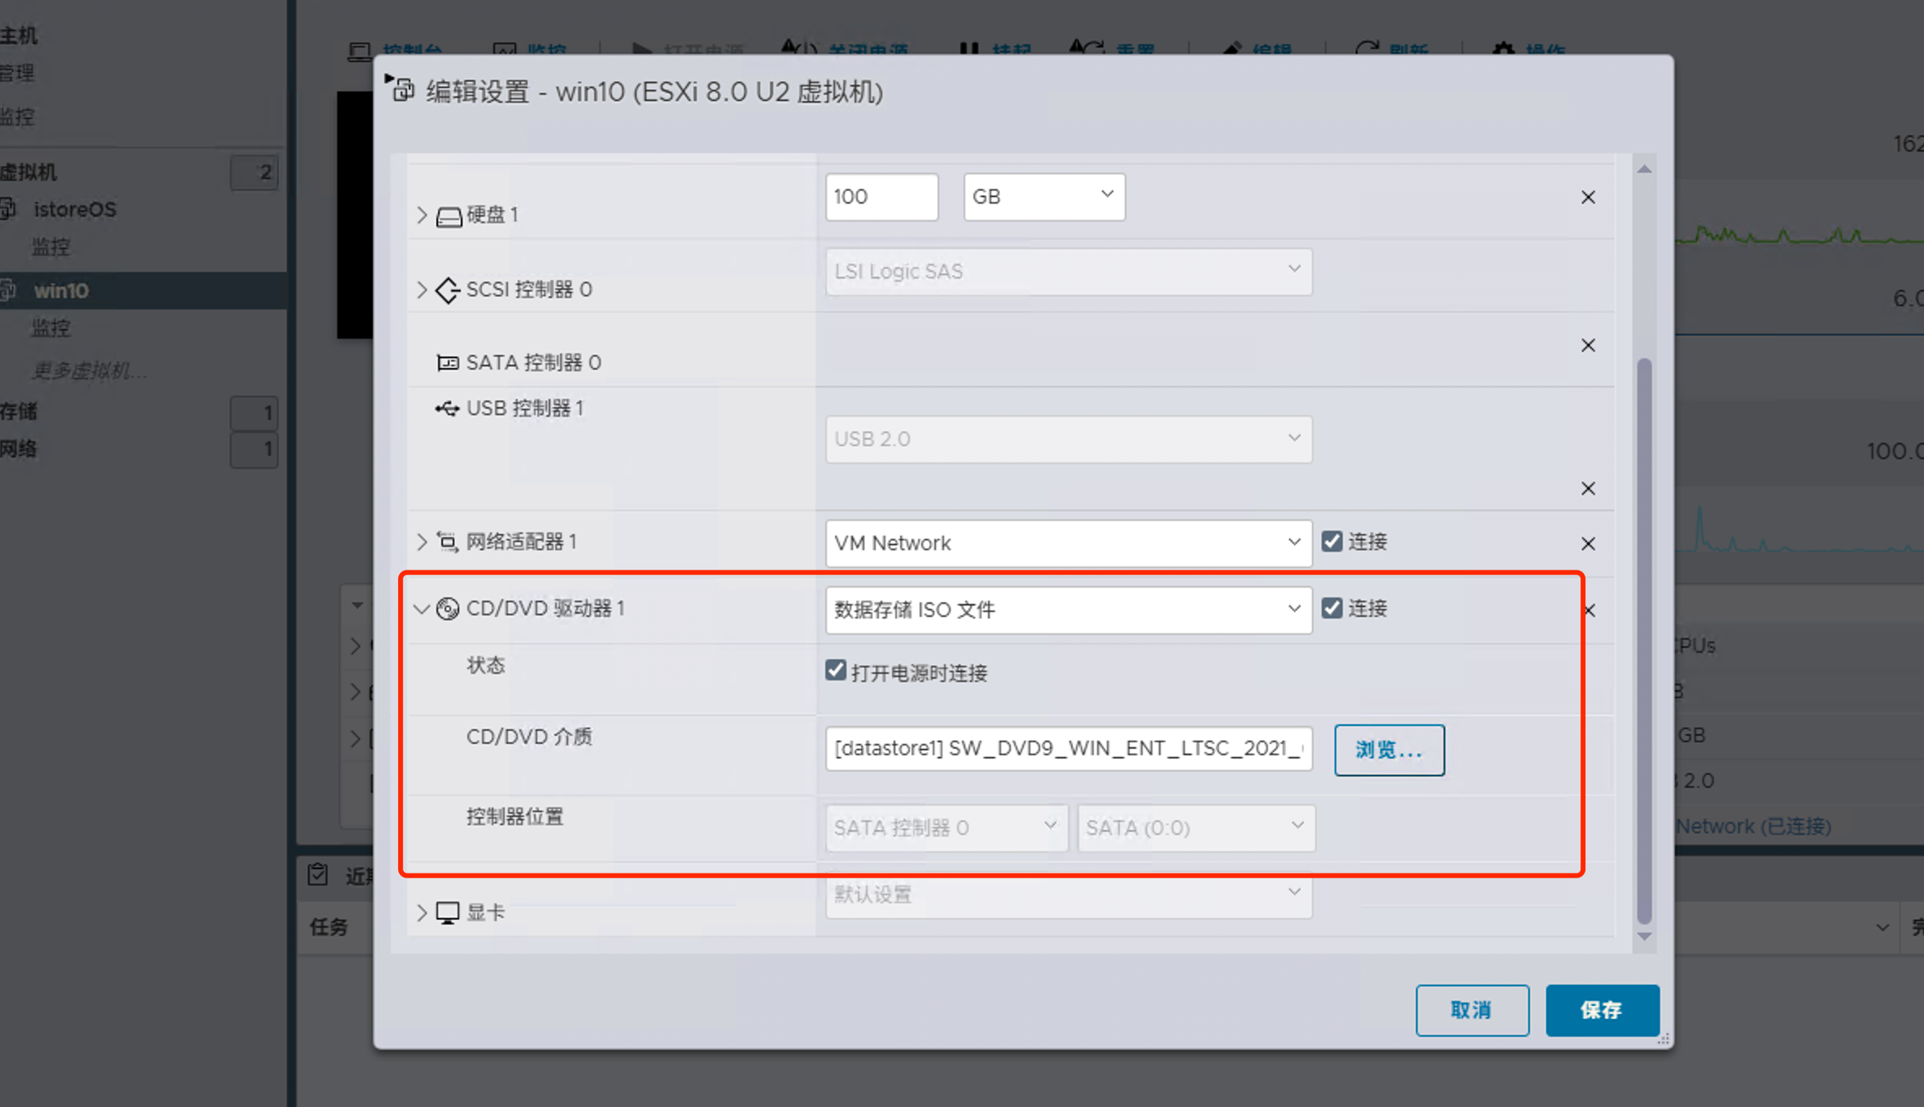Click the USB controller 1 icon
Image resolution: width=1924 pixels, height=1107 pixels.
tap(447, 409)
